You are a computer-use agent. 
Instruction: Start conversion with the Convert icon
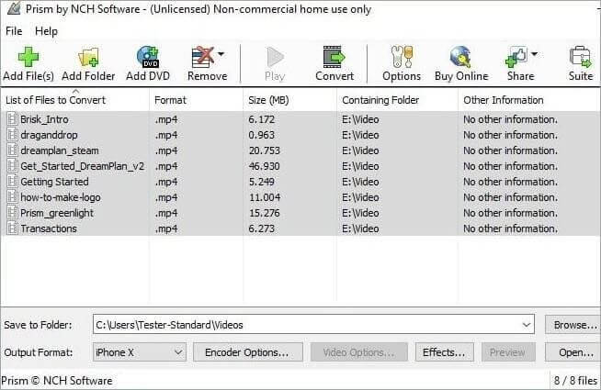pos(334,58)
